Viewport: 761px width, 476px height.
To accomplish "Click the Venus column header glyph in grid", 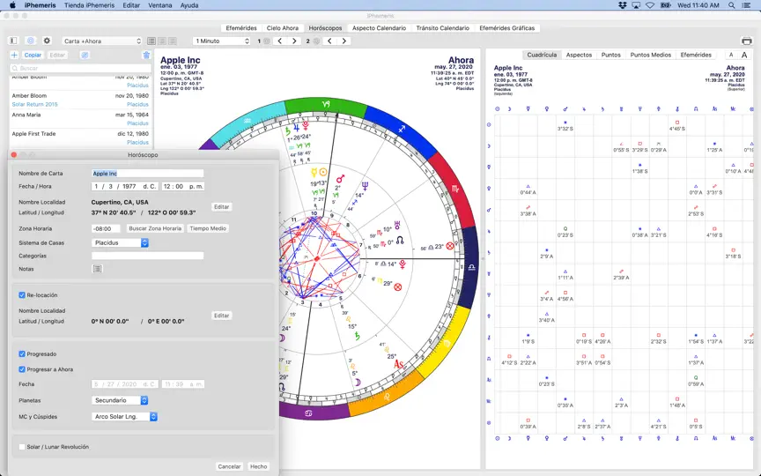I will (546, 108).
